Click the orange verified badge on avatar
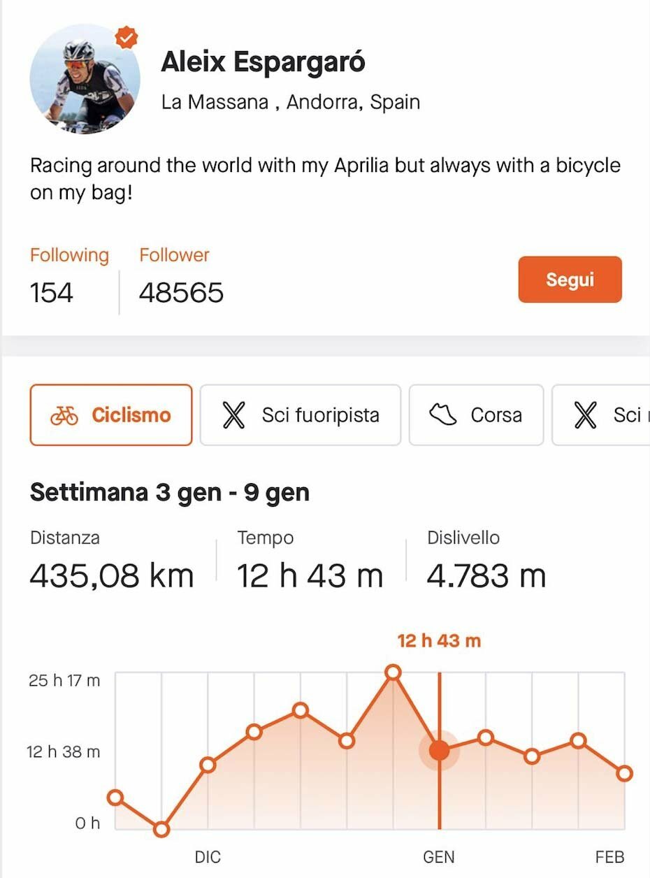Image resolution: width=650 pixels, height=878 pixels. coord(126,38)
